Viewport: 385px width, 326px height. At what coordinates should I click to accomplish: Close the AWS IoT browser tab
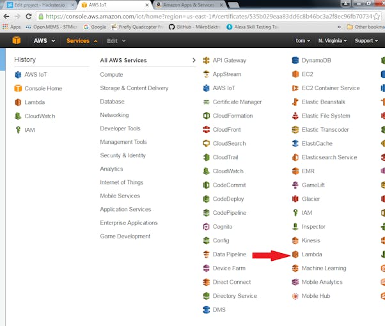(147, 5)
